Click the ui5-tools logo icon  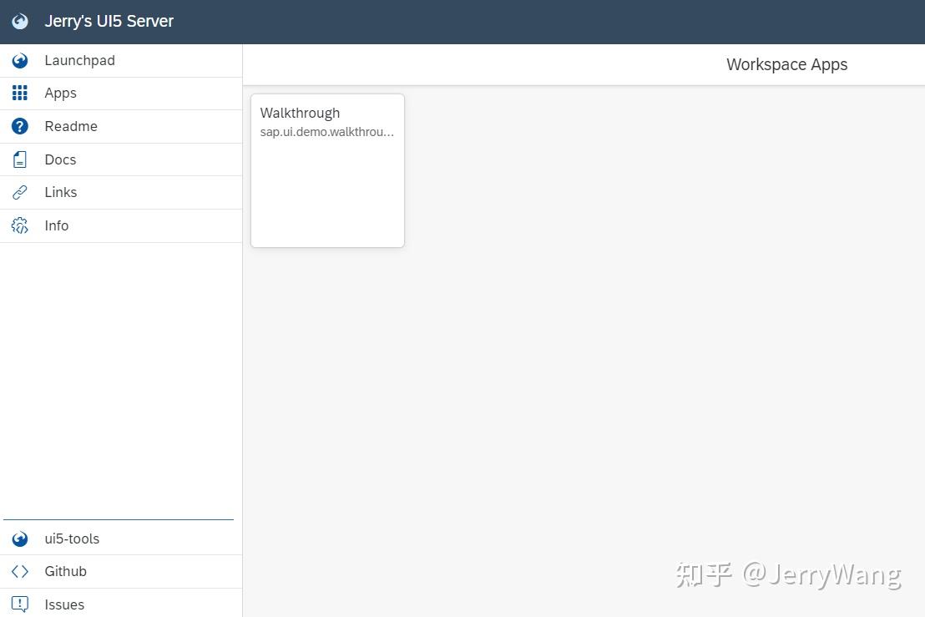click(x=19, y=539)
